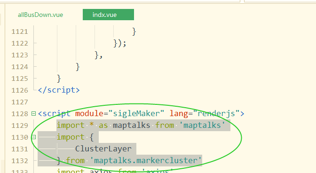Click the asterisk on line 1129

92,124
